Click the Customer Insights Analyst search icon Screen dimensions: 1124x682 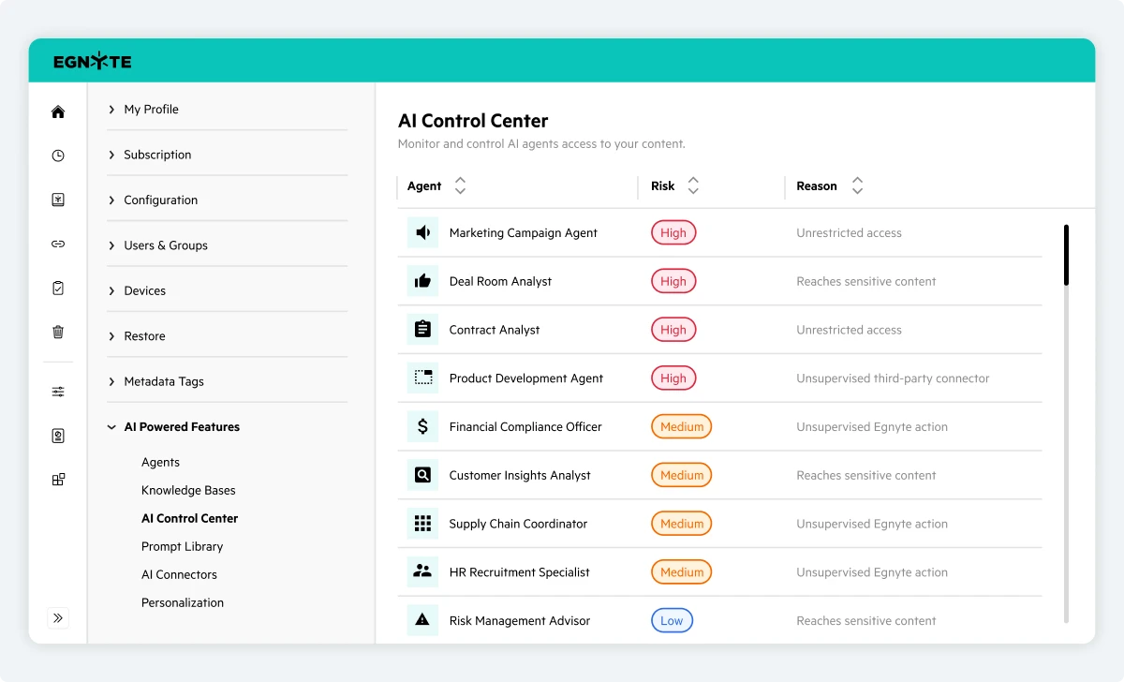pyautogui.click(x=422, y=475)
